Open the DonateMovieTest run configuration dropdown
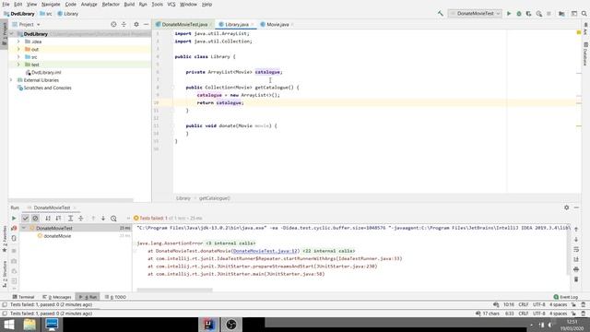The height and width of the screenshot is (332, 590). 476,14
